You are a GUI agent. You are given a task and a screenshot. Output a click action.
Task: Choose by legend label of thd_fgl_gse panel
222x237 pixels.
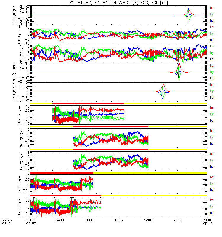[212, 183]
